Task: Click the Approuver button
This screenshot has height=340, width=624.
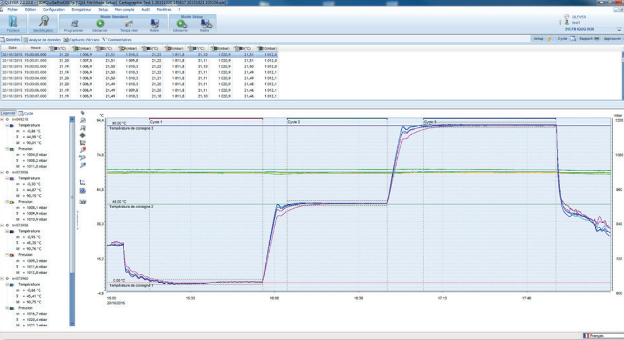Action: point(612,39)
